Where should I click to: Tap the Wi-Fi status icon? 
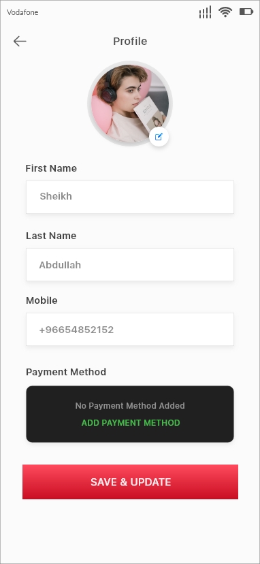click(225, 12)
